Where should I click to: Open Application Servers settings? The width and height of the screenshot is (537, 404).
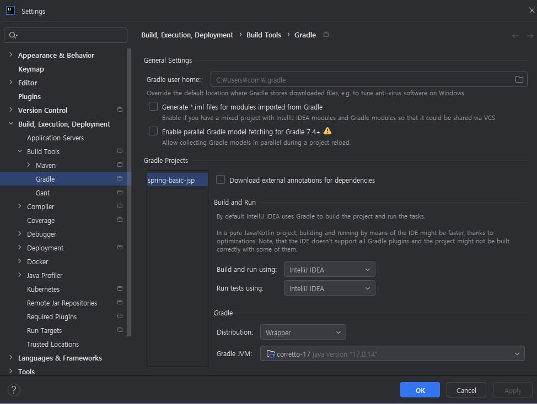56,138
